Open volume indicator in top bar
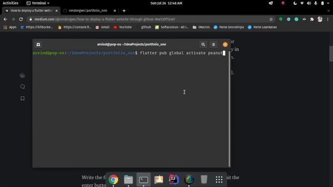This screenshot has width=333, height=187. coord(309,3)
